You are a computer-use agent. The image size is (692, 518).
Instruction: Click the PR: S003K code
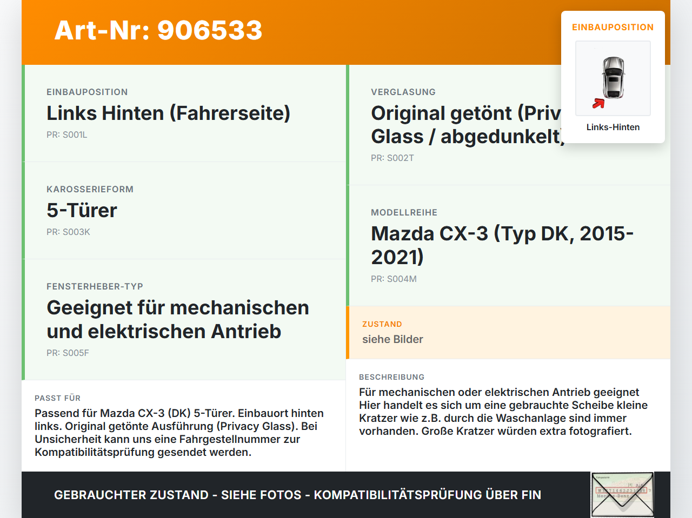coord(68,232)
